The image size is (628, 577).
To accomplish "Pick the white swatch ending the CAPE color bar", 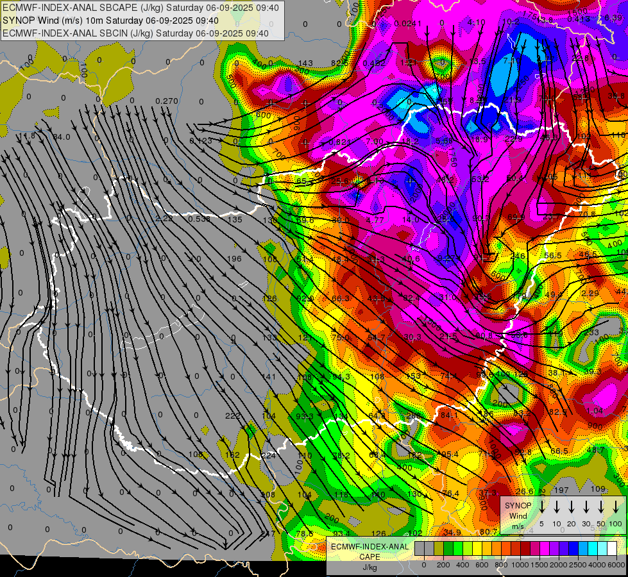I will click(x=612, y=549).
